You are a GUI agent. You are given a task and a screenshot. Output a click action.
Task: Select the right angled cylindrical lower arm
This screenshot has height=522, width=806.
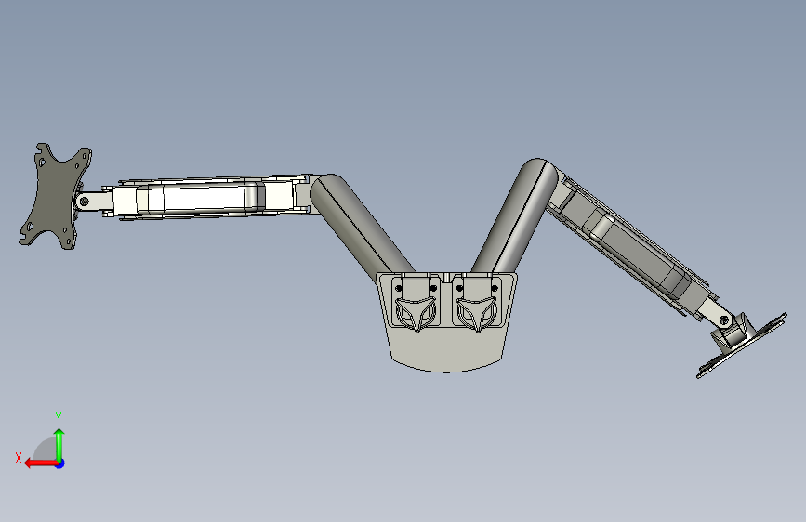(x=514, y=215)
